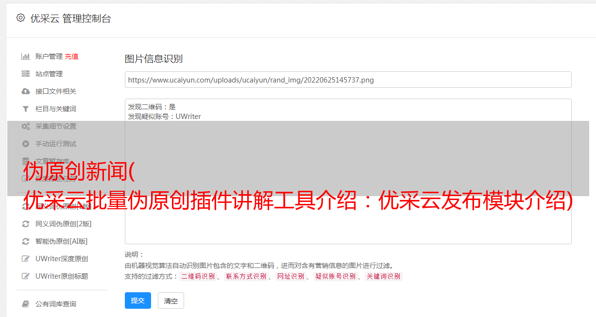Click the refresh icon for 同义词伪原创[2版]
Viewport: 596px width, 317px height.
tap(26, 224)
